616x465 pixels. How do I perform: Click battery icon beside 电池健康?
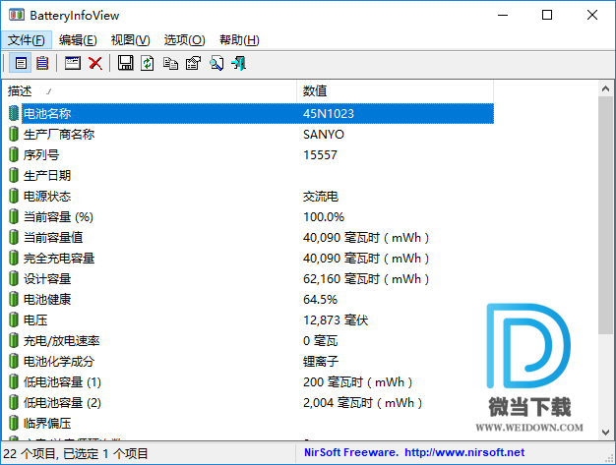tap(14, 300)
